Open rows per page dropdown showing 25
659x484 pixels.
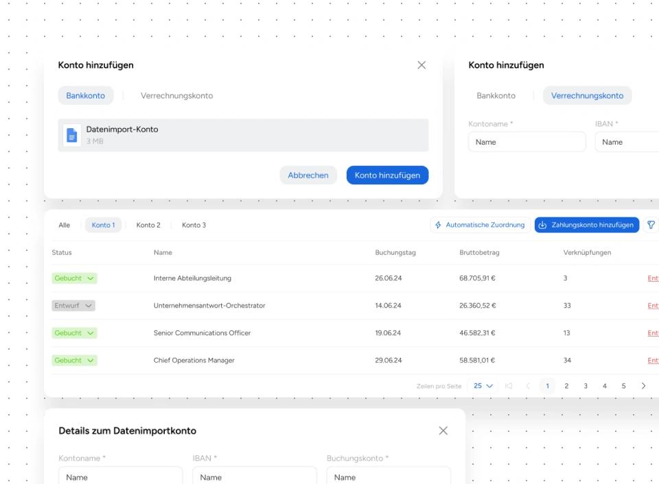(483, 386)
